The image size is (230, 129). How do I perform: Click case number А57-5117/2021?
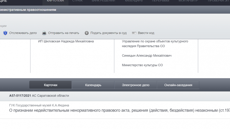tap(20, 96)
